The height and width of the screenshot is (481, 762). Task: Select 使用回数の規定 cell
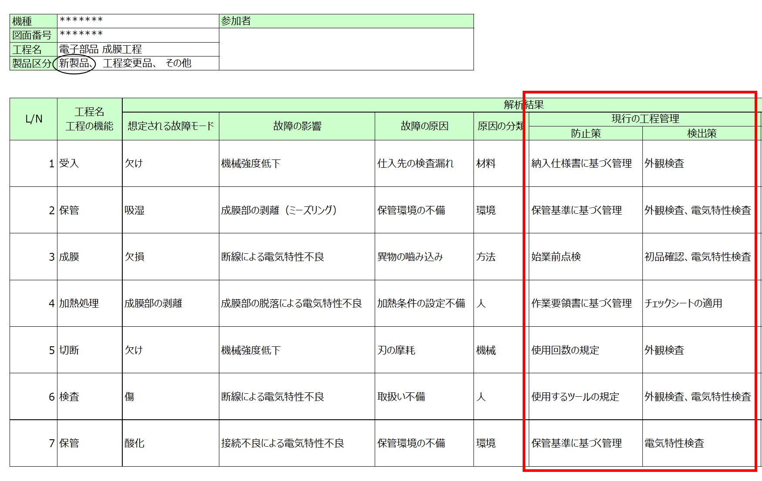586,350
